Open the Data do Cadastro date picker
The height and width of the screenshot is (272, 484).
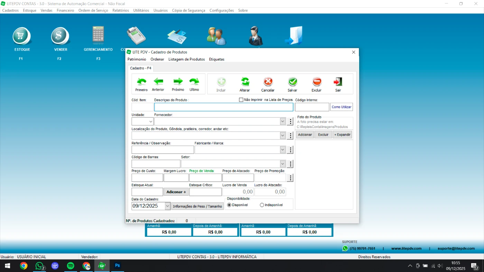point(168,206)
